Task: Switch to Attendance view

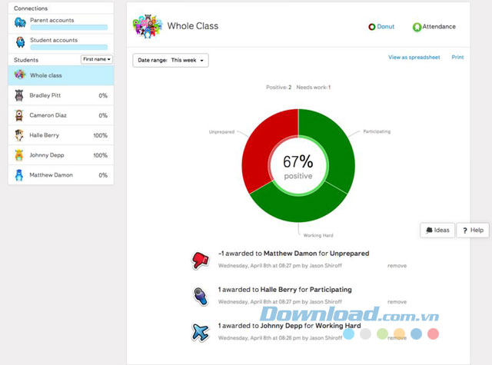Action: (x=434, y=27)
